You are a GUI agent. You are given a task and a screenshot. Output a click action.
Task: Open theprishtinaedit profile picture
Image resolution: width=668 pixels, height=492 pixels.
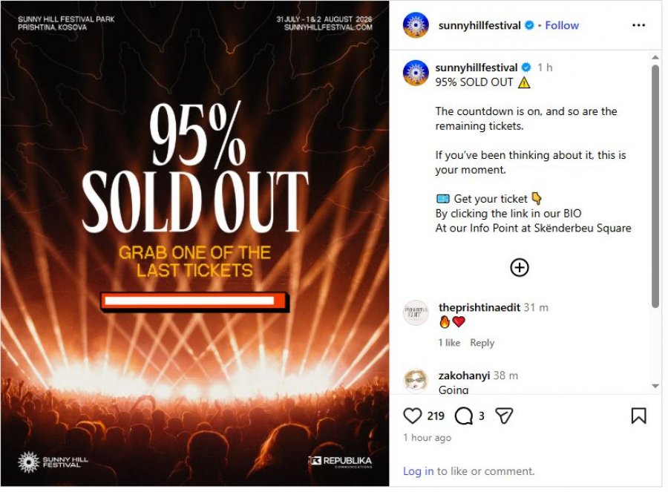pos(416,313)
